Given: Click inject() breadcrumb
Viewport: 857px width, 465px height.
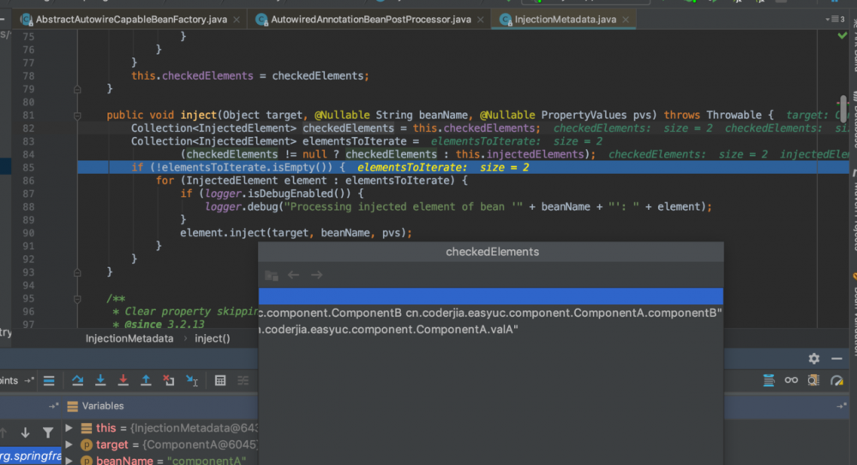Looking at the screenshot, I should [x=212, y=339].
